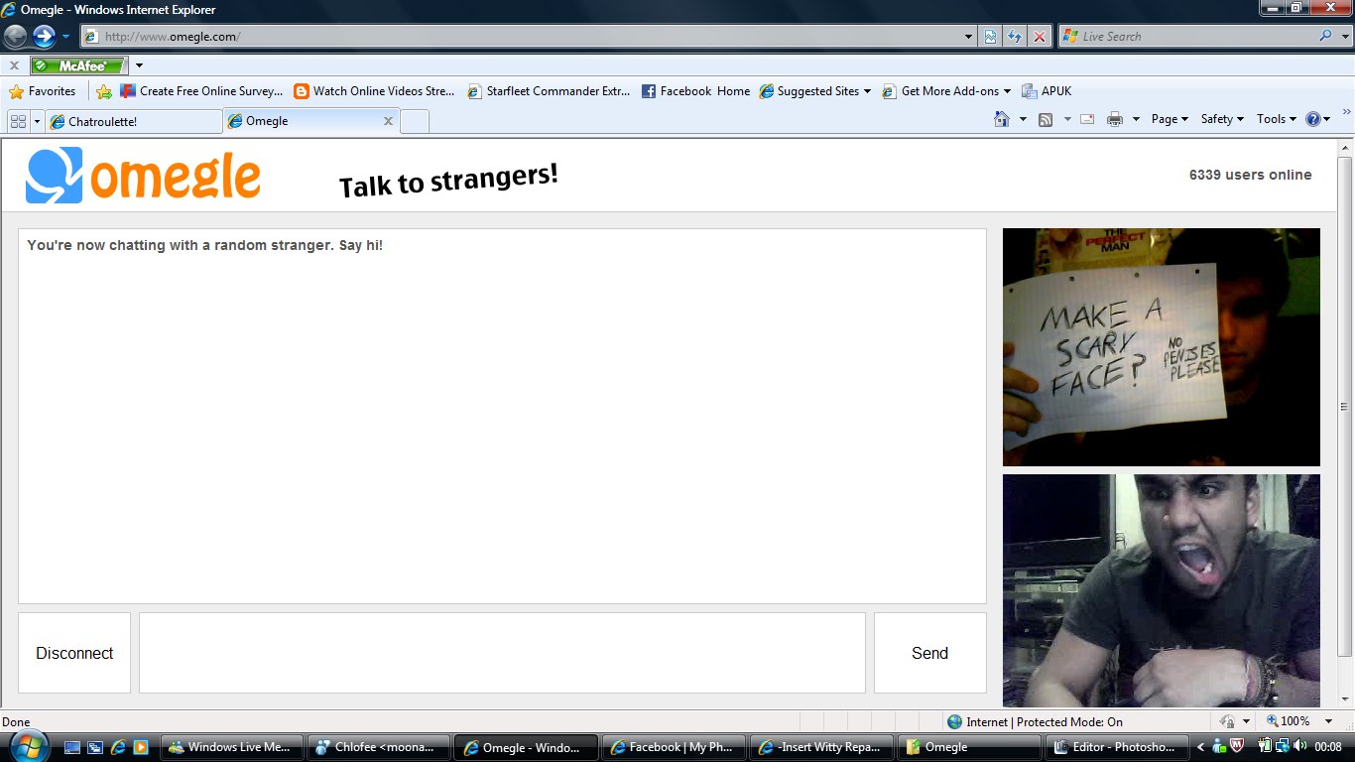Viewport: 1355px width, 762px height.
Task: Click the volume speaker tray icon
Action: coord(1299,746)
